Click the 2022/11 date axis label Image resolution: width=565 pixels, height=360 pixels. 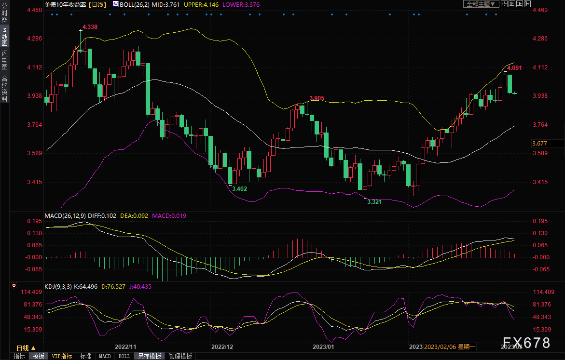125,347
